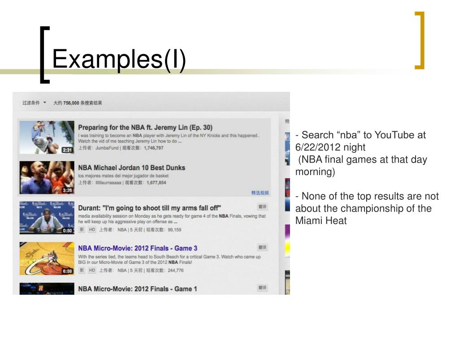Screen dimensions: 459x344
Task: Open NBA Micro-Movie 2012 Finals Game 3 link
Action: click(138, 248)
